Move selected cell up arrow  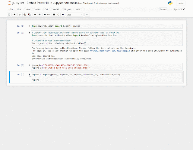point(35,15)
